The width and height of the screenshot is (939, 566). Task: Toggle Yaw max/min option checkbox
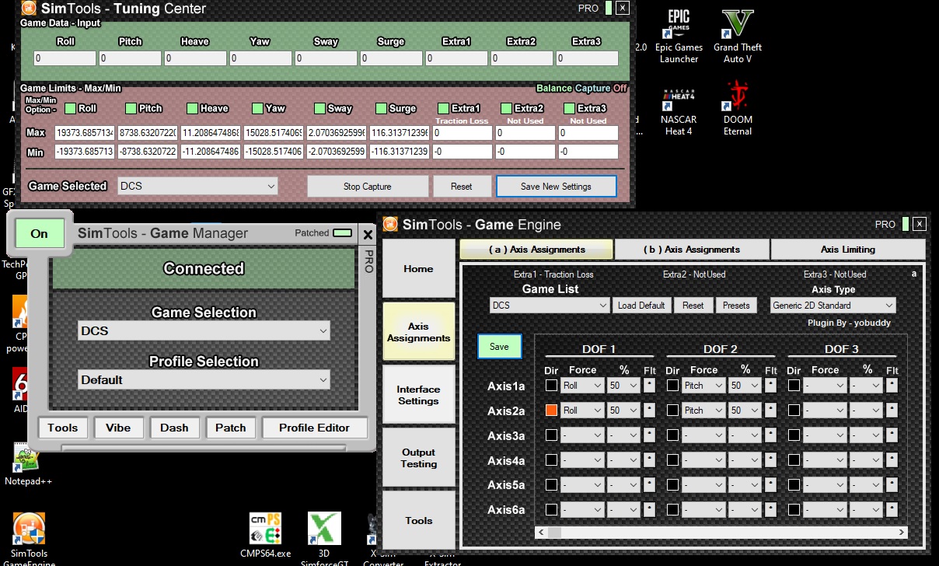[x=257, y=108]
